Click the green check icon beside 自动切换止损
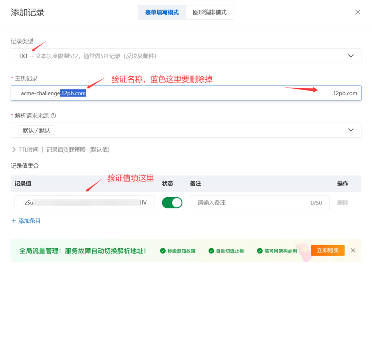The image size is (372, 340). tap(211, 250)
